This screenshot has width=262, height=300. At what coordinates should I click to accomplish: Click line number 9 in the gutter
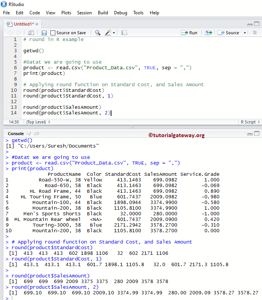pyautogui.click(x=15, y=85)
